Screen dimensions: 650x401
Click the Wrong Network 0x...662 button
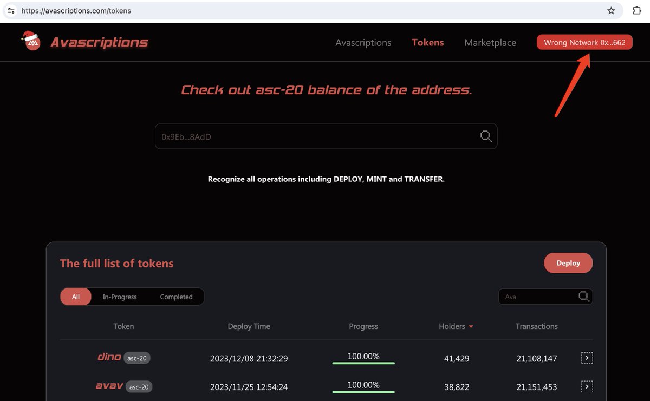click(584, 42)
